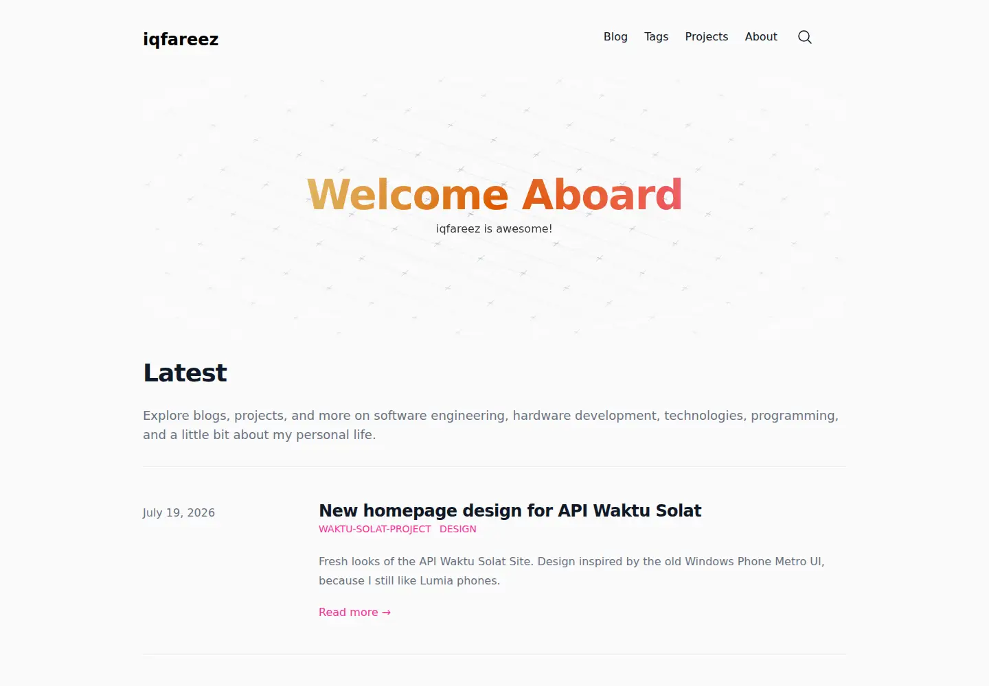Open the Tags nav link
Viewport: 989px width, 686px height.
[656, 37]
